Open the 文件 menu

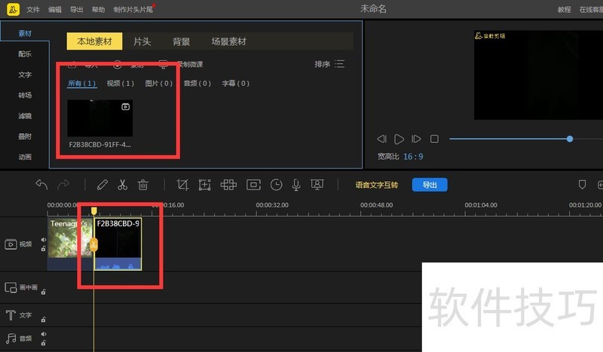click(x=33, y=10)
